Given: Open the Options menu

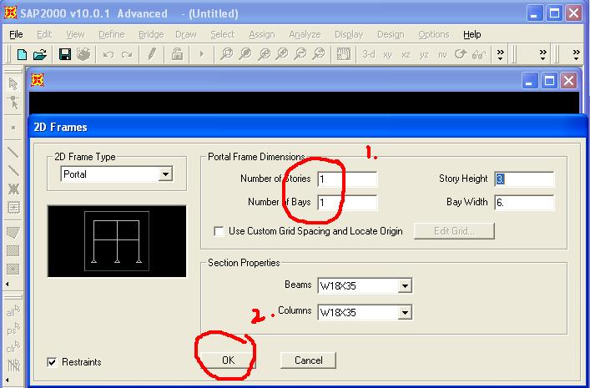Looking at the screenshot, I should click(x=434, y=34).
